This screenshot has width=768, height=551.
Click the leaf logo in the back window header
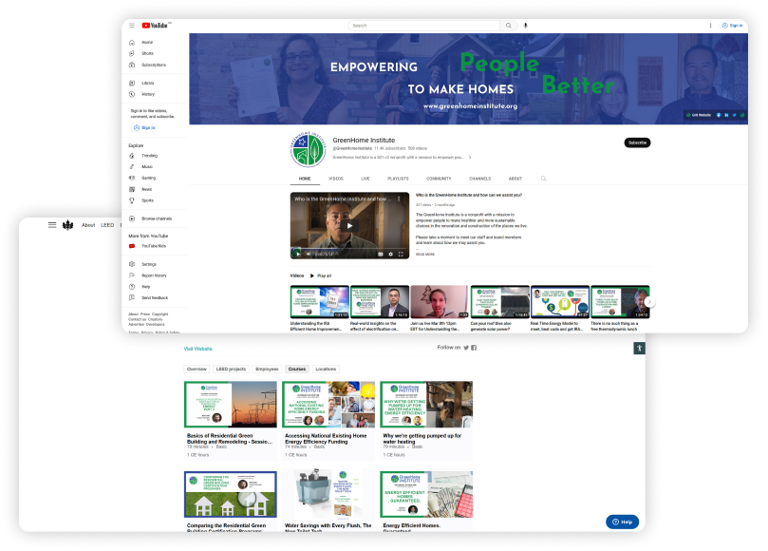tap(68, 225)
